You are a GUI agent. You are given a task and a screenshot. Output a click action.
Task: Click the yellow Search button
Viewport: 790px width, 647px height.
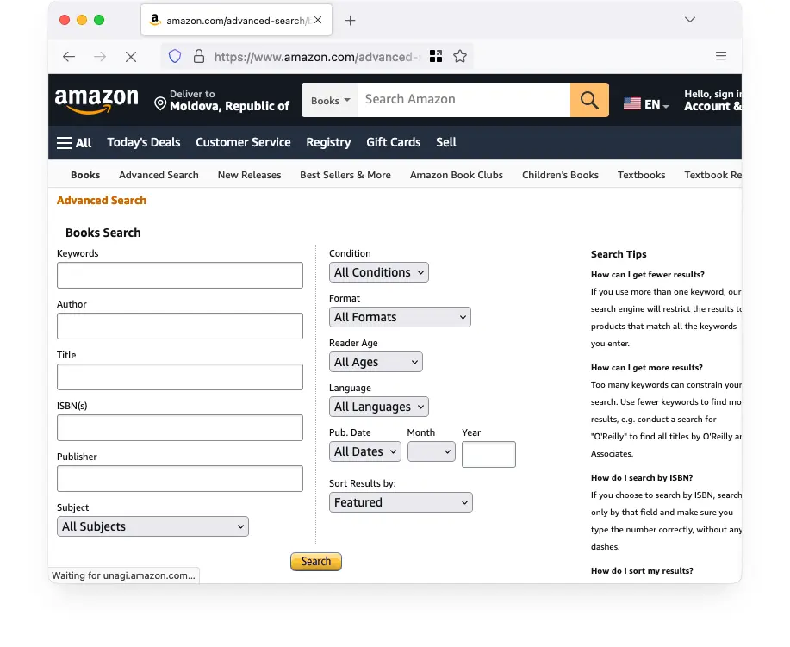[316, 562]
